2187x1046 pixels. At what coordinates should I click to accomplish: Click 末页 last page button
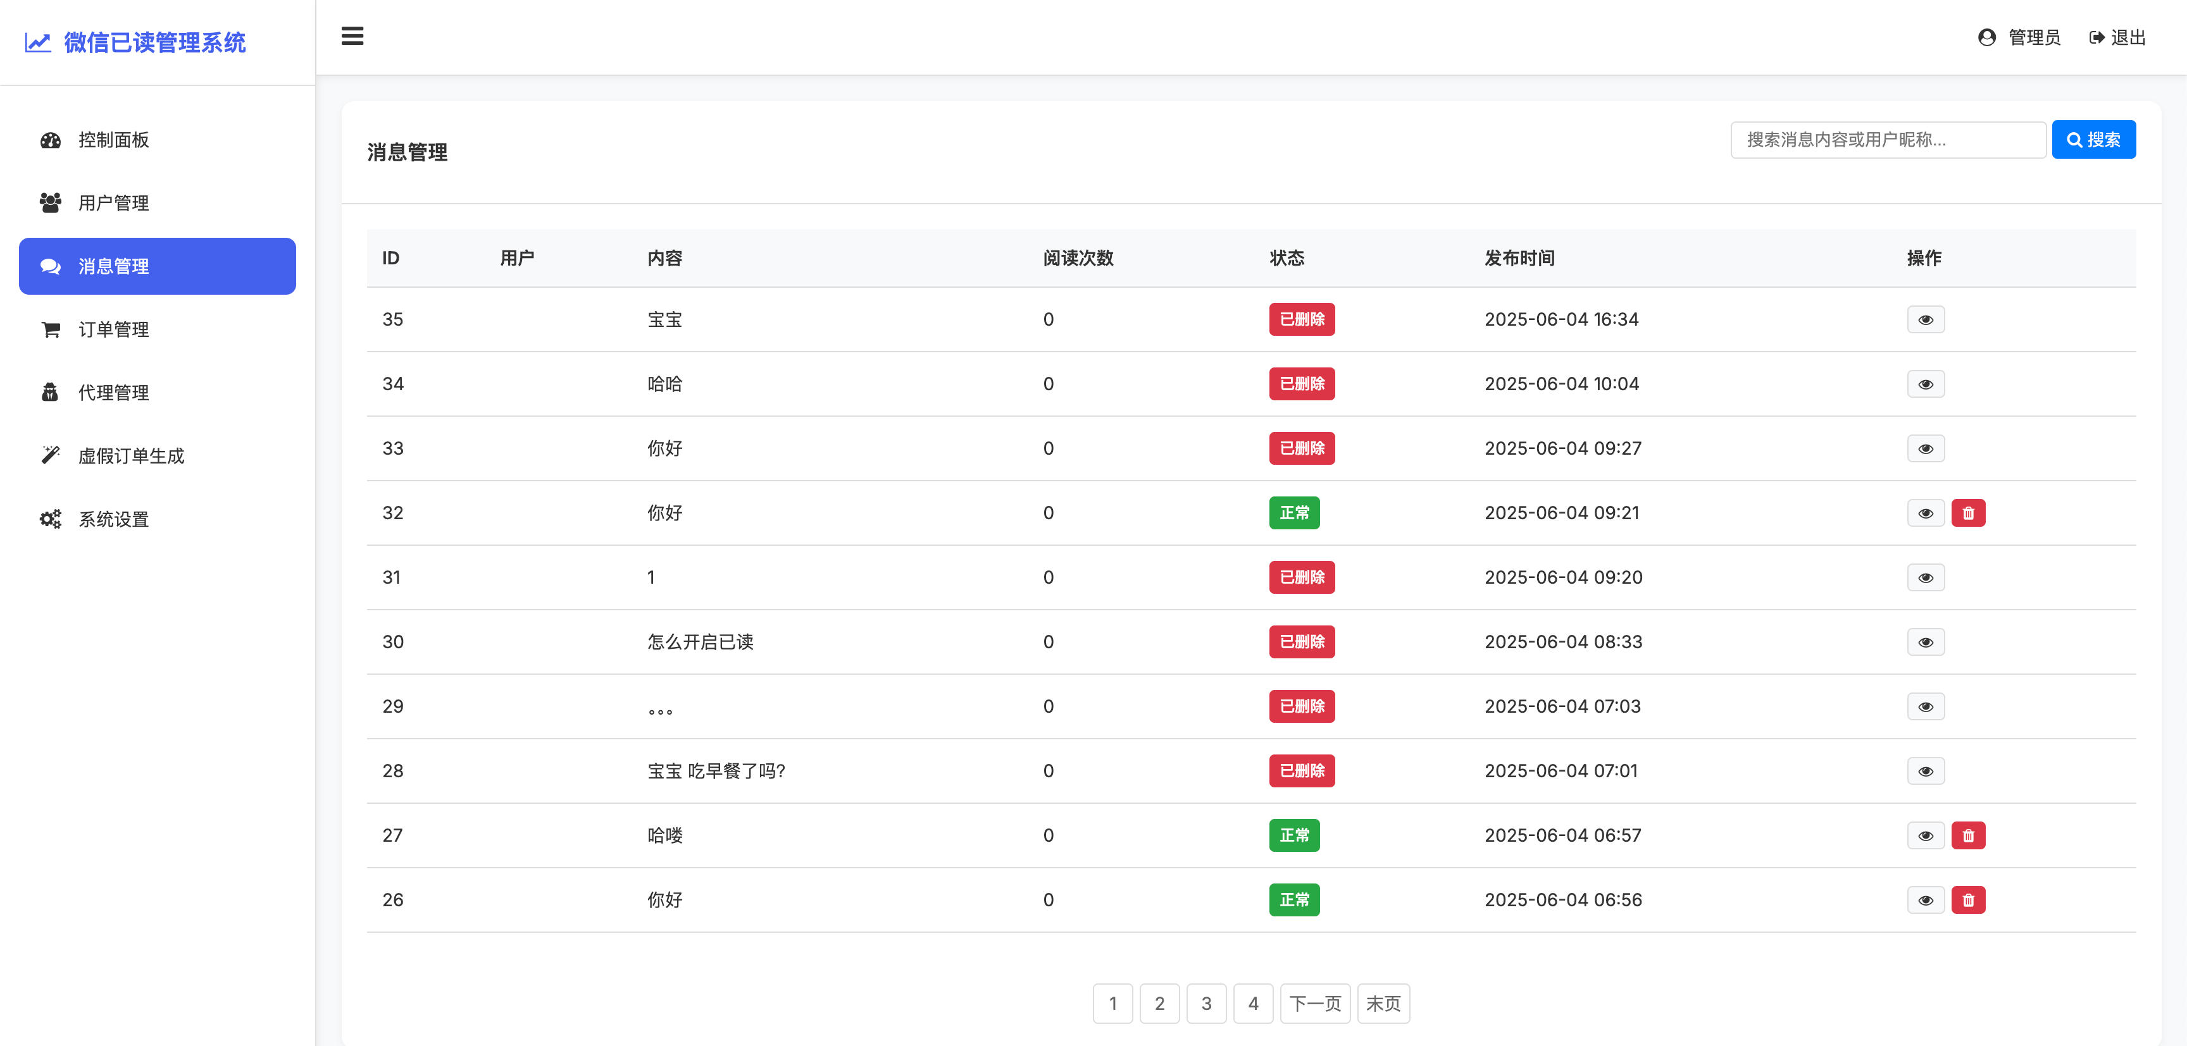[1383, 1004]
